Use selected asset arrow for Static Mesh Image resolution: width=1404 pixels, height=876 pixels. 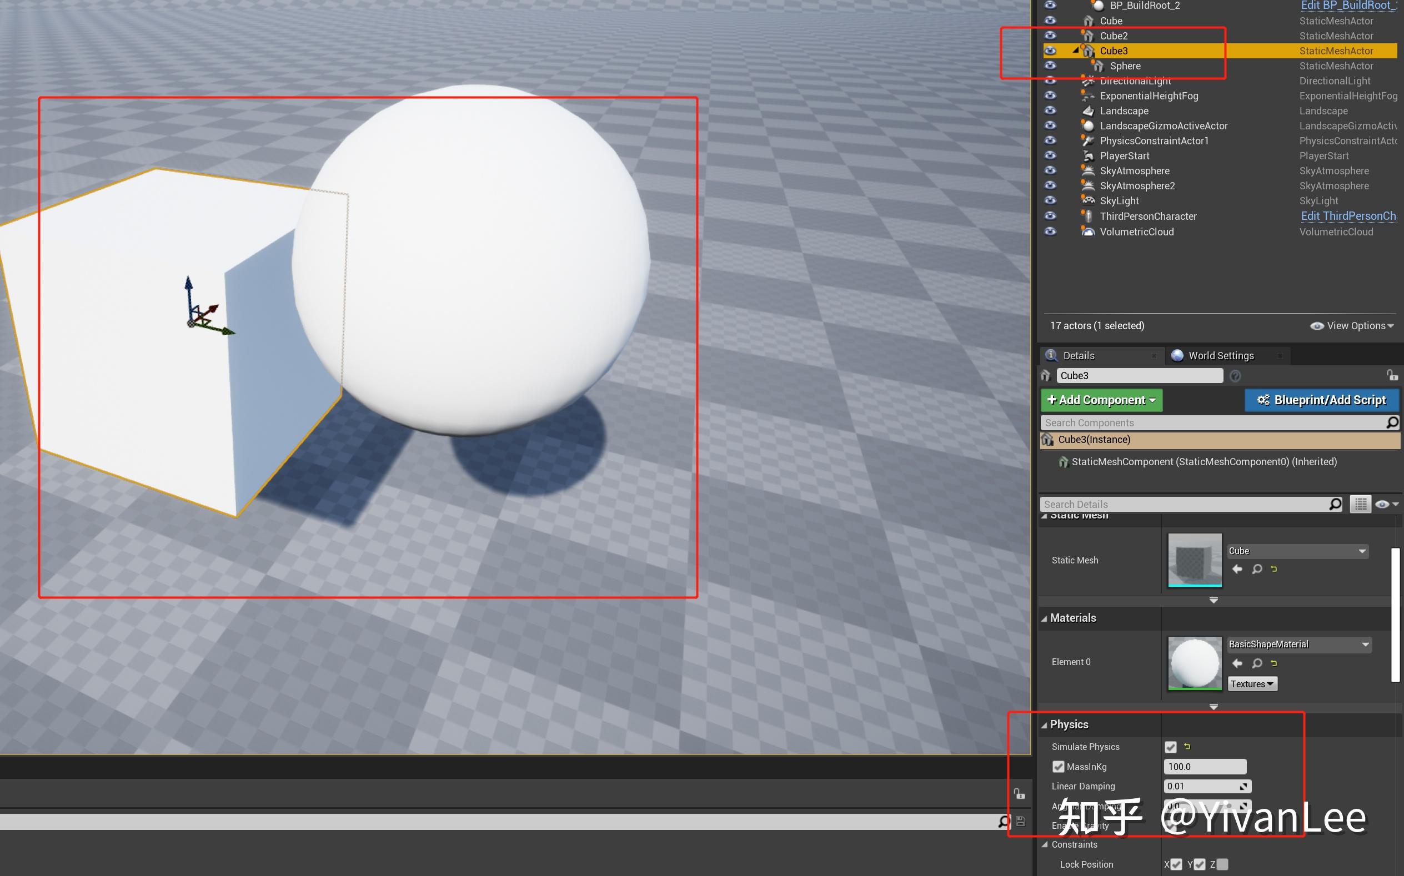(x=1237, y=569)
